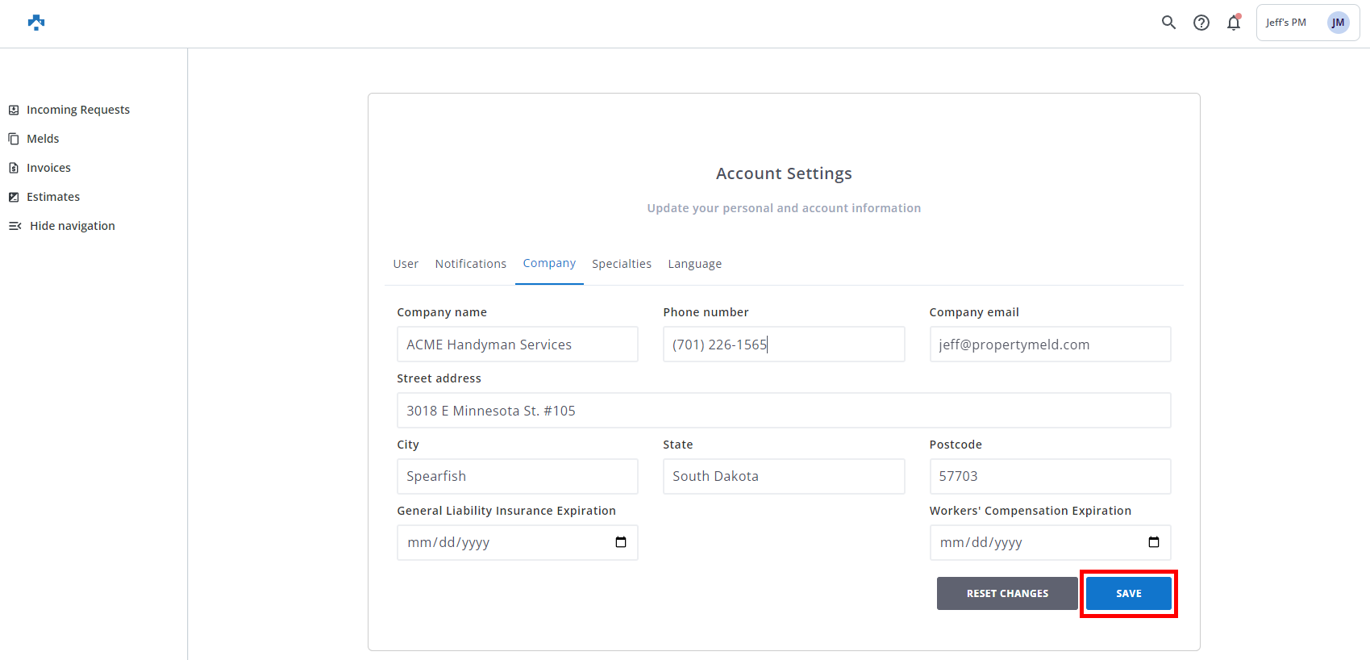The image size is (1370, 660).
Task: Click the JM user avatar
Action: click(1338, 23)
